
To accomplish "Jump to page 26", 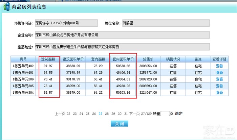I will [94, 114].
